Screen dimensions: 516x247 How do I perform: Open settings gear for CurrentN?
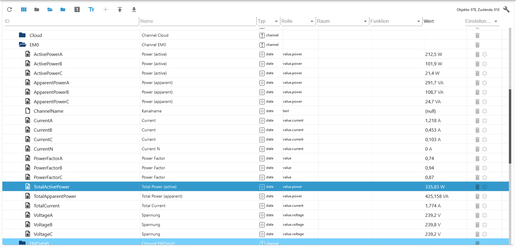[485, 149]
